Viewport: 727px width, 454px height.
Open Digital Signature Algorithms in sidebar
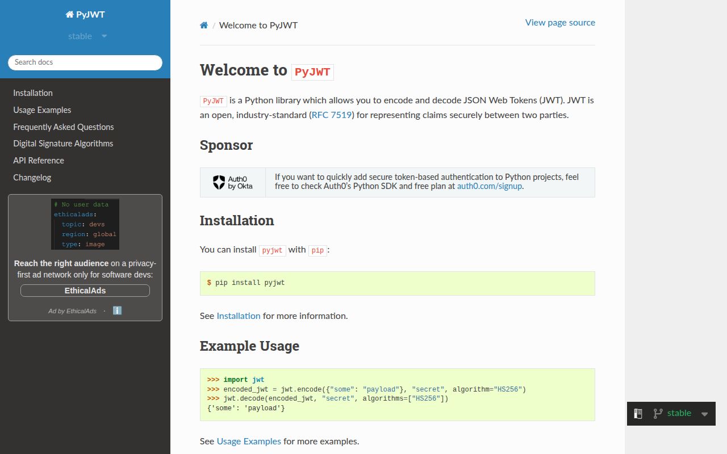63,144
